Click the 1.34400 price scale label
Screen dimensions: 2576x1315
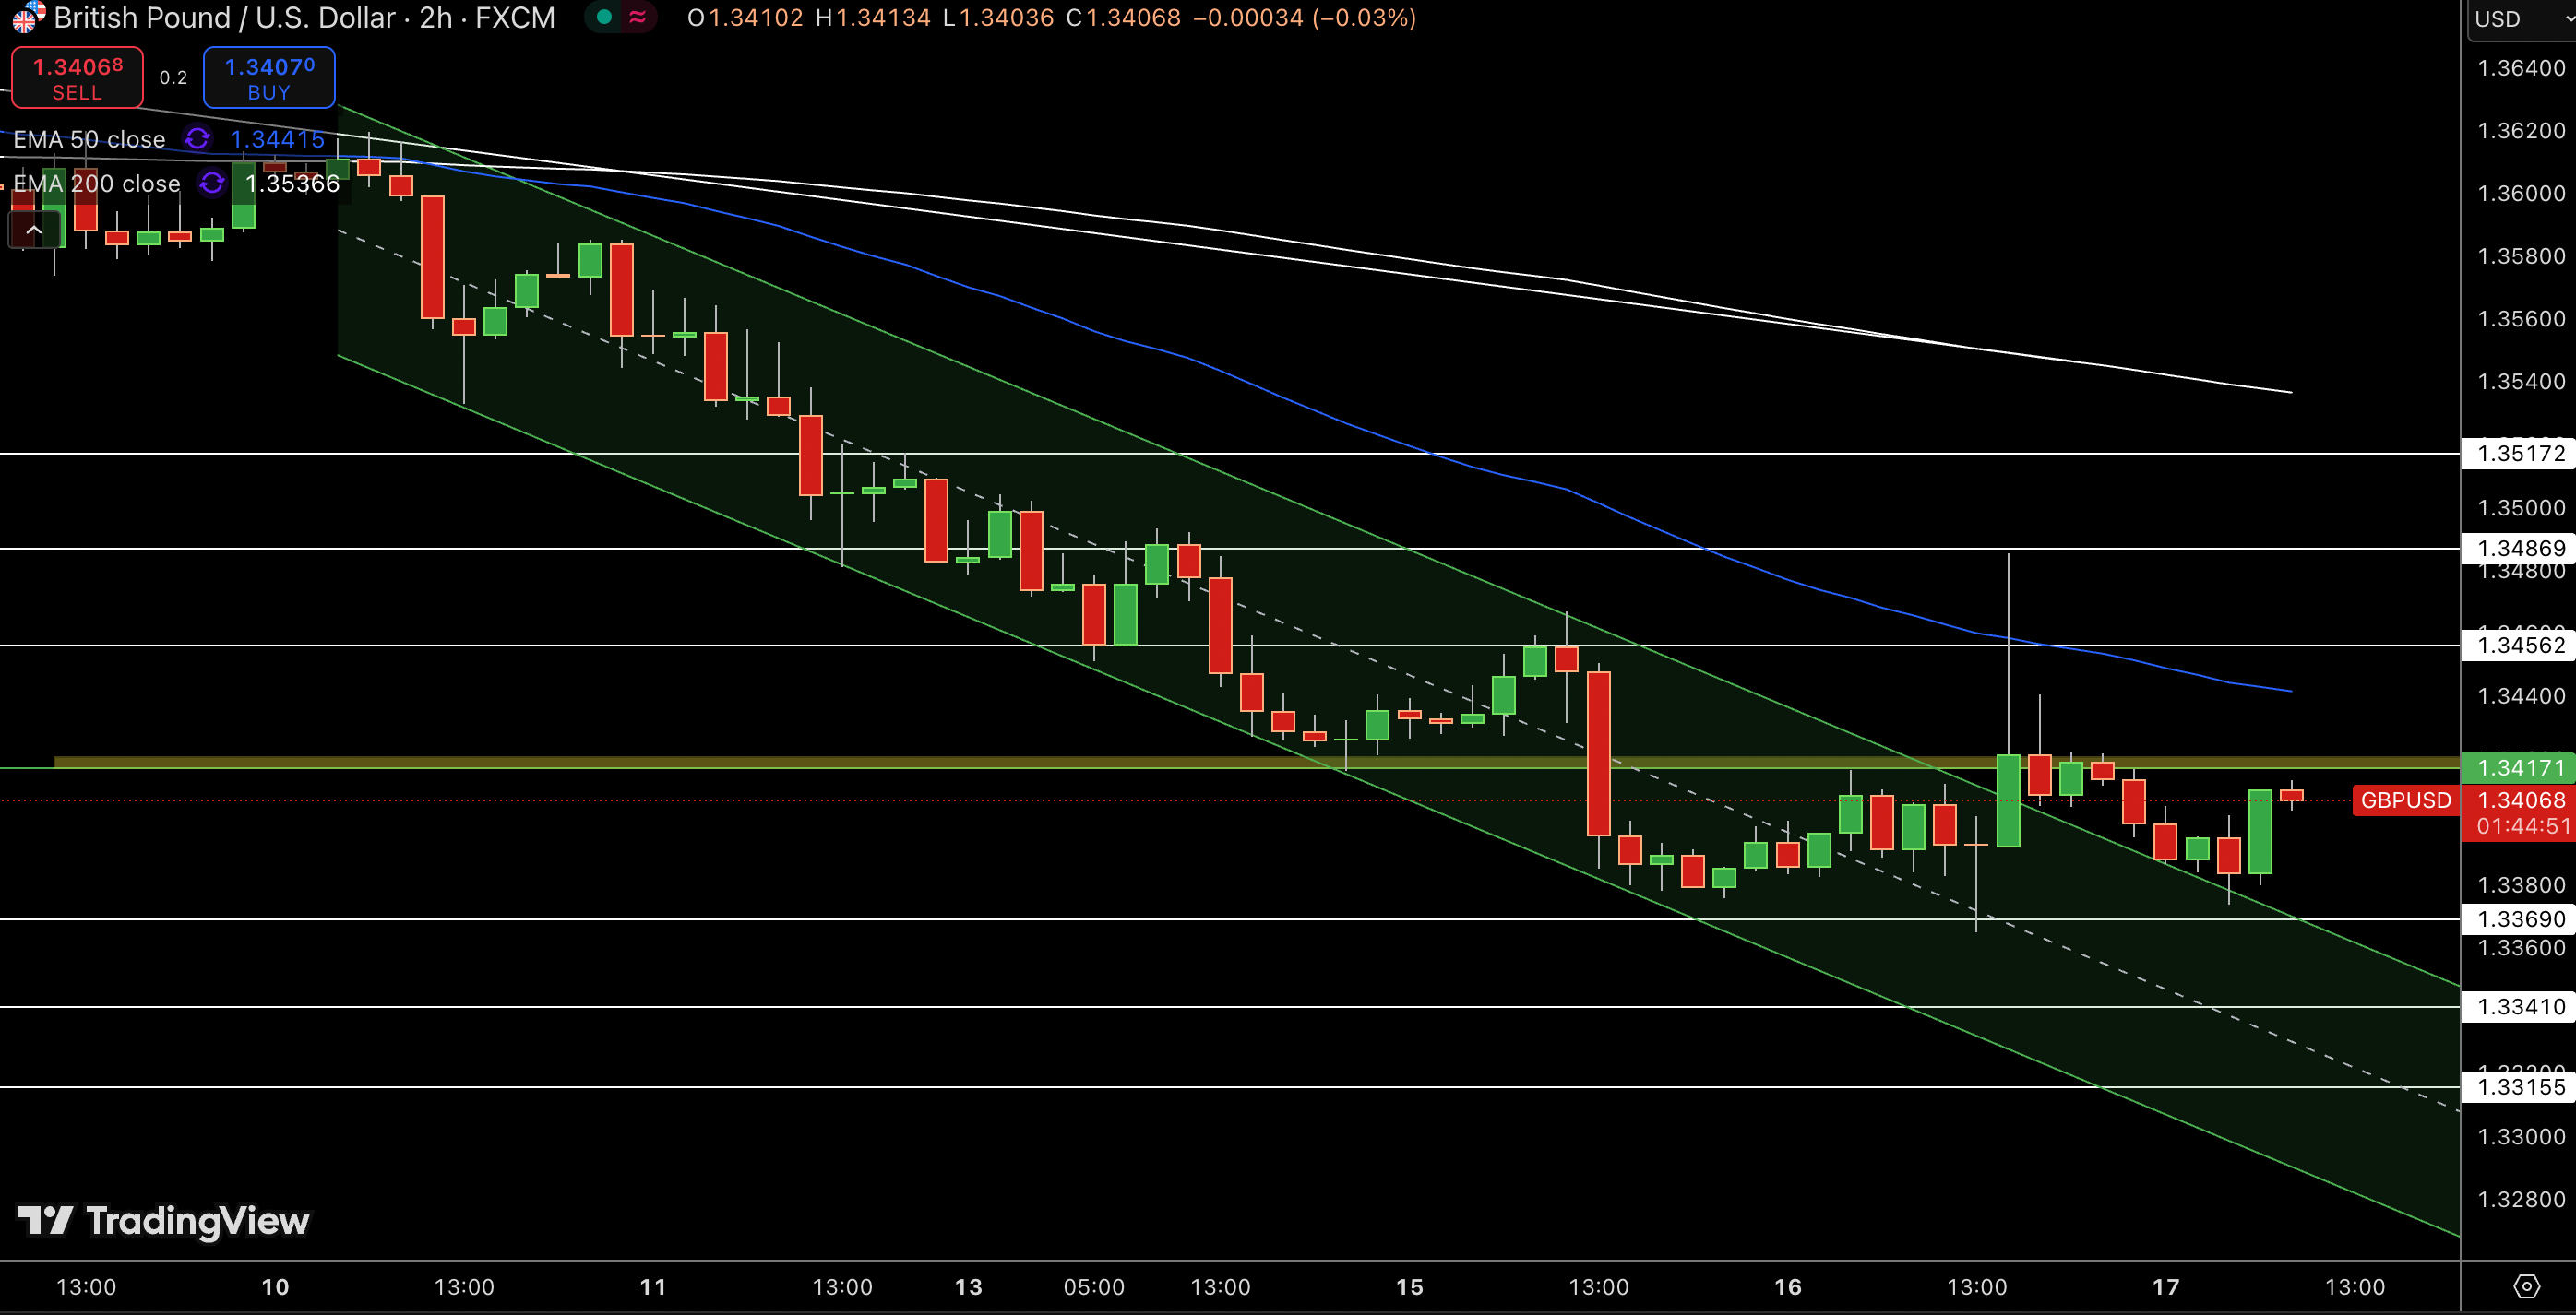coord(2521,695)
